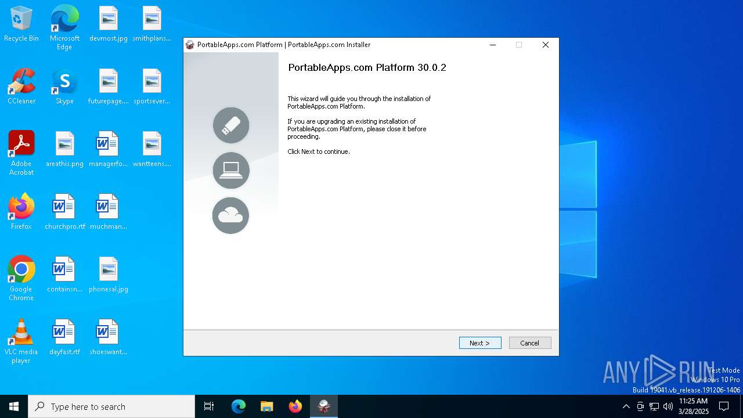Select the sportsever image file
The image size is (743, 418).
(152, 87)
